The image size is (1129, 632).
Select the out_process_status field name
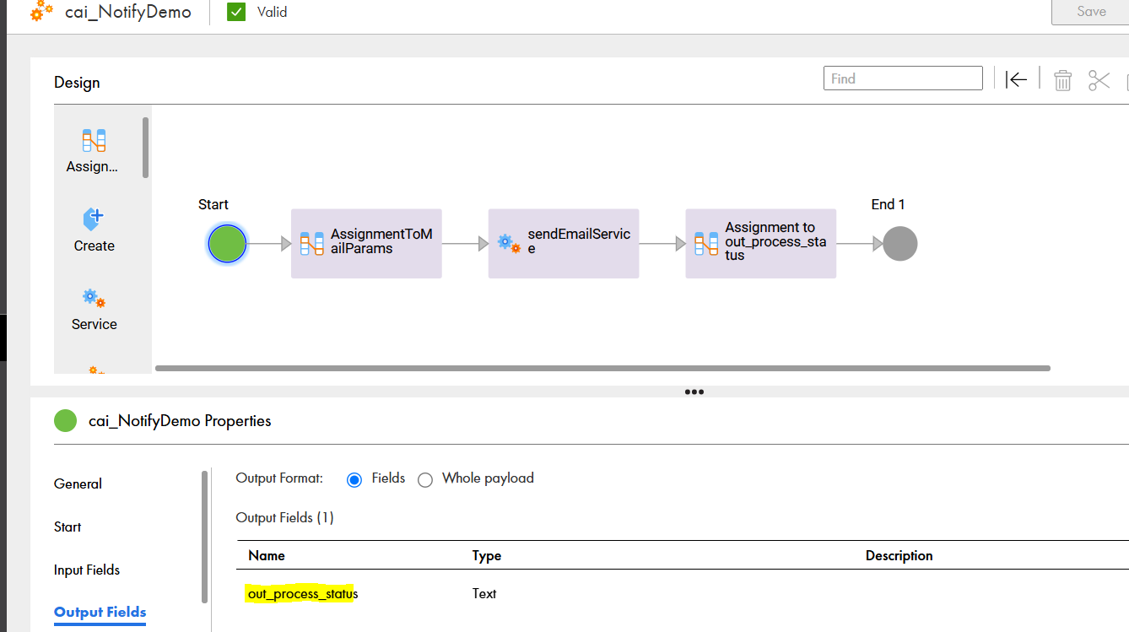303,594
